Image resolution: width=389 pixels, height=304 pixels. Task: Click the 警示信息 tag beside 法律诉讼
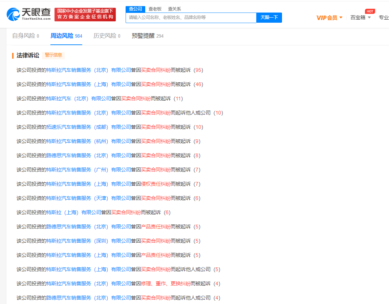(x=53, y=55)
